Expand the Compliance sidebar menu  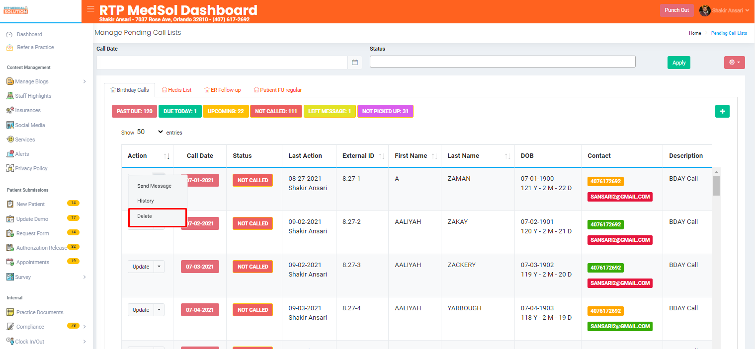coord(46,327)
